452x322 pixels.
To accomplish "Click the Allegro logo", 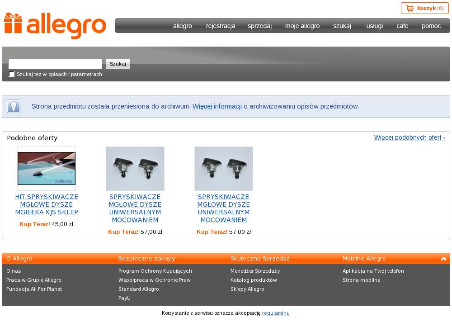I will pos(55,26).
